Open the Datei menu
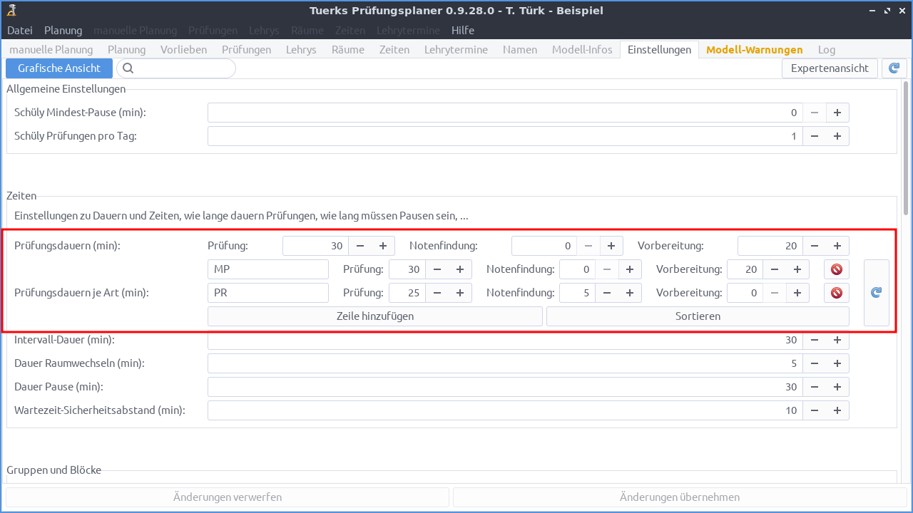This screenshot has width=913, height=513. [19, 30]
